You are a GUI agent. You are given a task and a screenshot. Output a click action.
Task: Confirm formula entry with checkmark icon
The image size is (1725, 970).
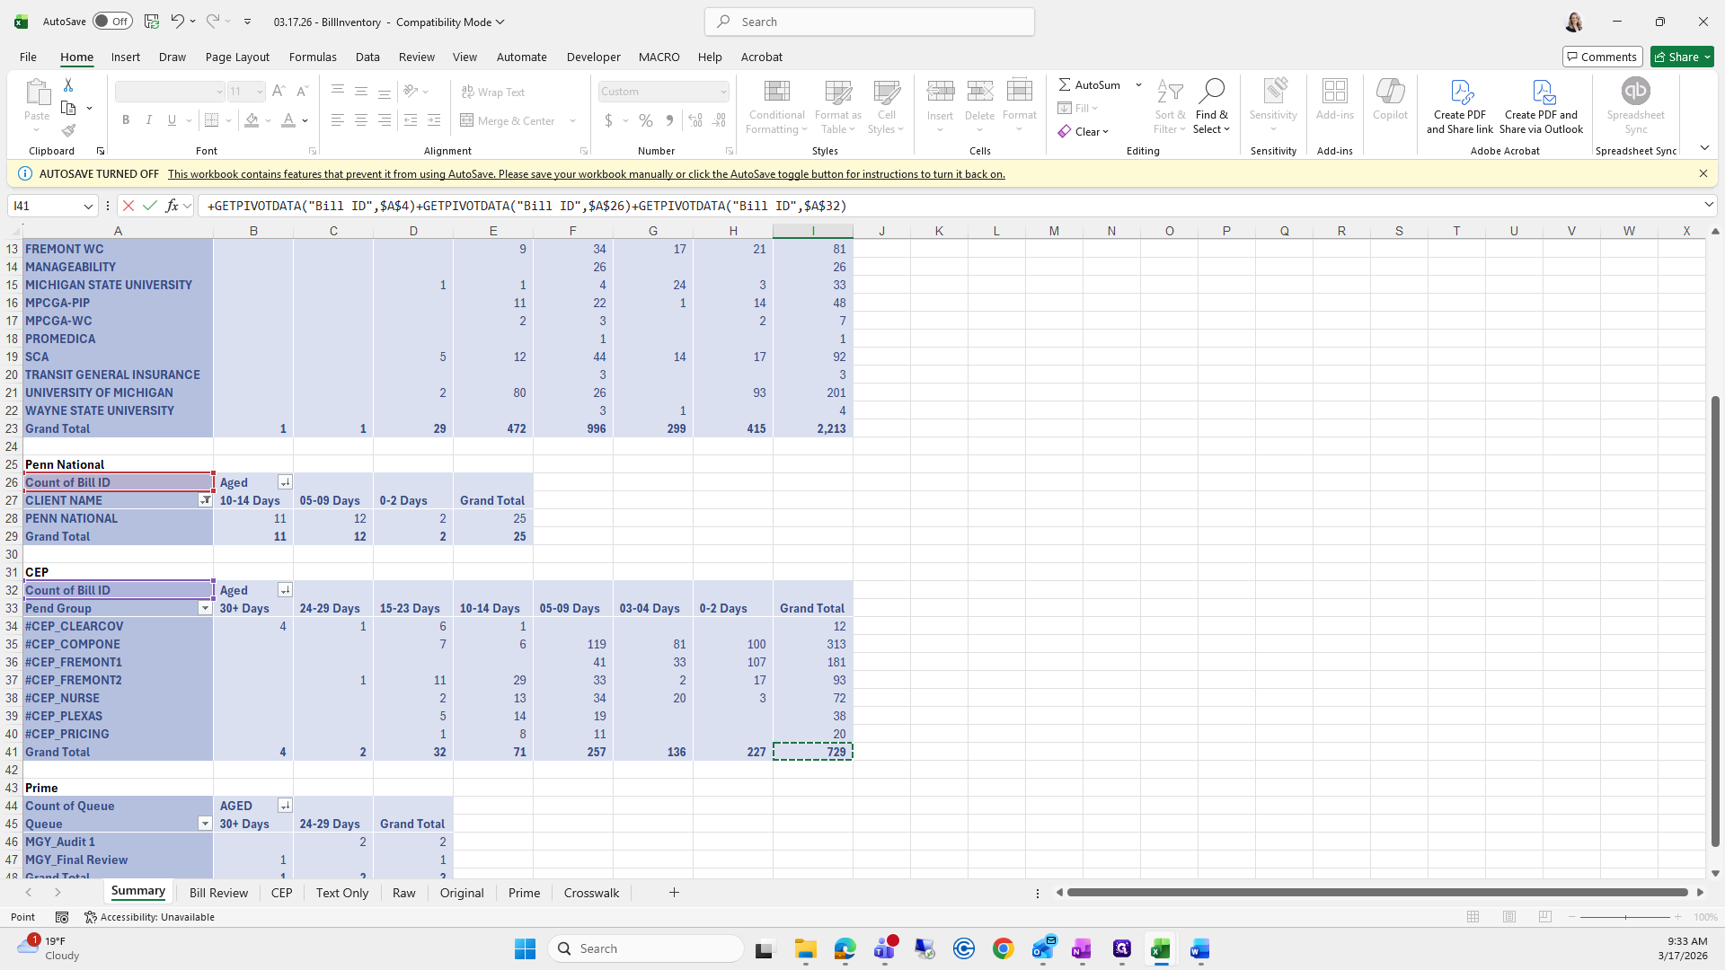pos(150,206)
